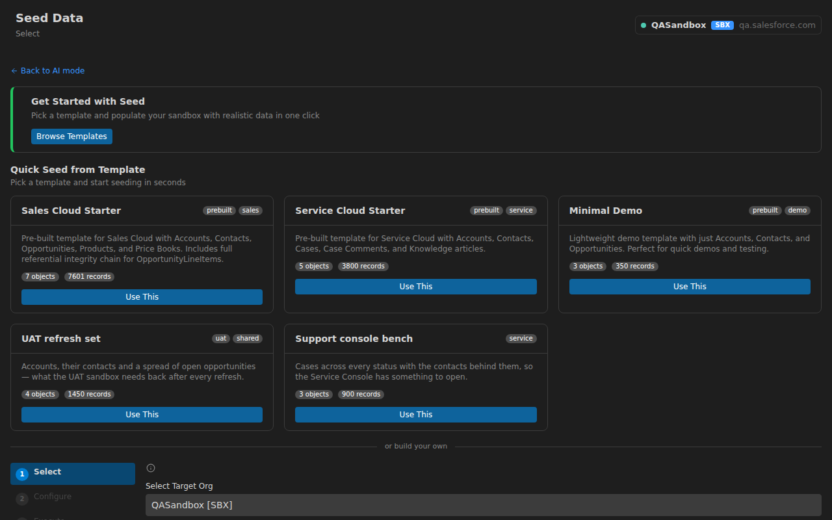Use the Service Cloud Starter template
Image resolution: width=832 pixels, height=520 pixels.
(416, 287)
